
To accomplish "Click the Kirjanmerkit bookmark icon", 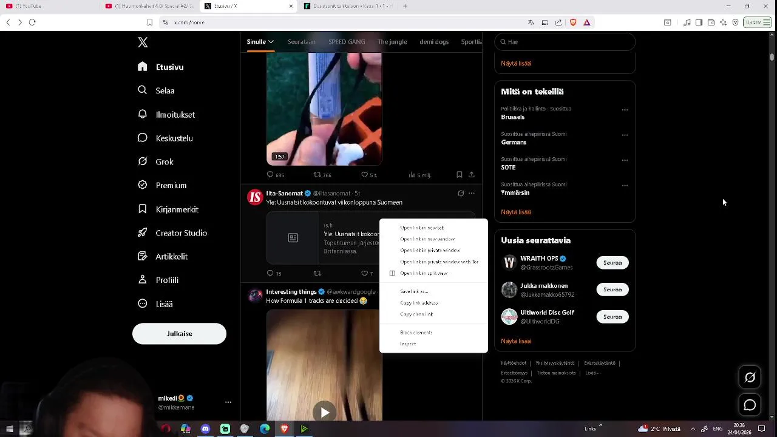I will (x=143, y=209).
